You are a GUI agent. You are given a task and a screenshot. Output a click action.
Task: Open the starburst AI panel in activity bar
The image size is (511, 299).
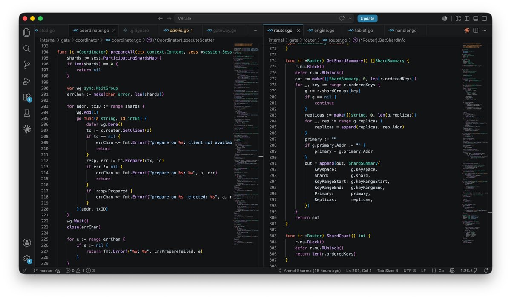pyautogui.click(x=27, y=129)
